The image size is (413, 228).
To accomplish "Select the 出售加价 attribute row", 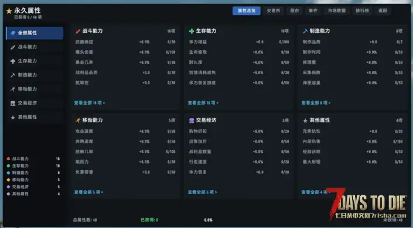I will [239, 141].
